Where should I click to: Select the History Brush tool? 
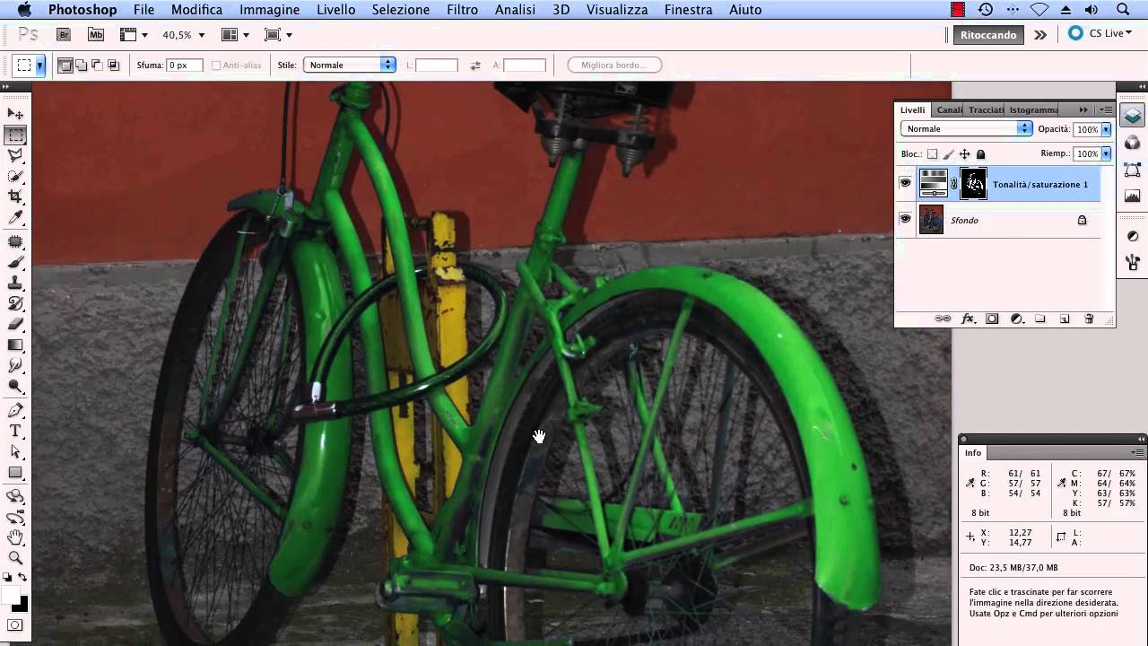(x=15, y=303)
